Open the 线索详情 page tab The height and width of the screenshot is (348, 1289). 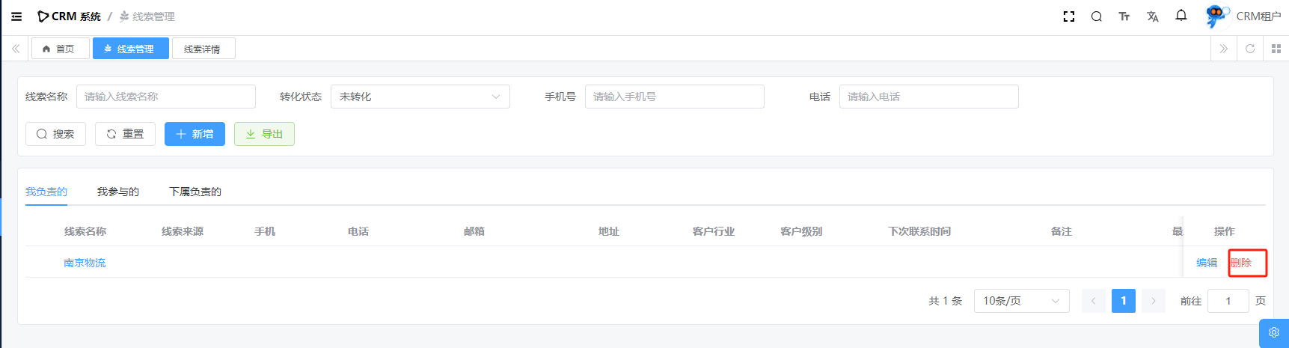[x=203, y=49]
